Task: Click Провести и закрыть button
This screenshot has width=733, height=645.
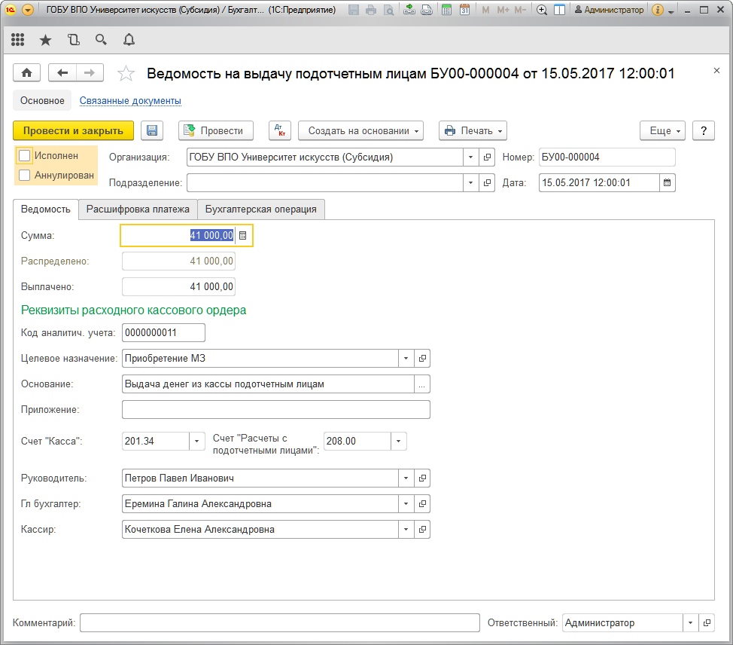Action: [x=73, y=130]
